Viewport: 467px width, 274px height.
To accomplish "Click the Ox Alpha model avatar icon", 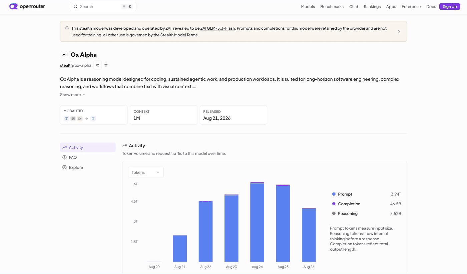I will point(64,55).
